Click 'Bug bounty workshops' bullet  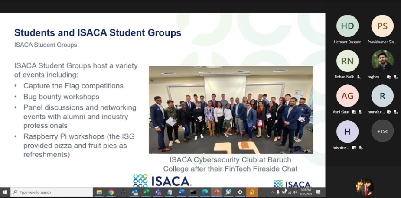(62, 97)
